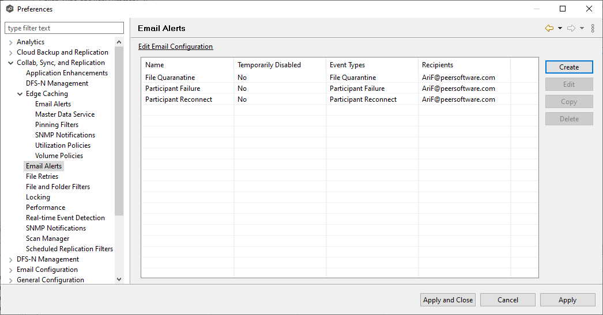Select File Retries in the tree

coord(42,176)
